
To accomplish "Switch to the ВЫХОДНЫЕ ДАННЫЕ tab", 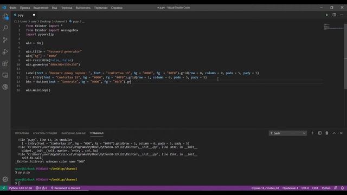I will (x=73, y=133).
